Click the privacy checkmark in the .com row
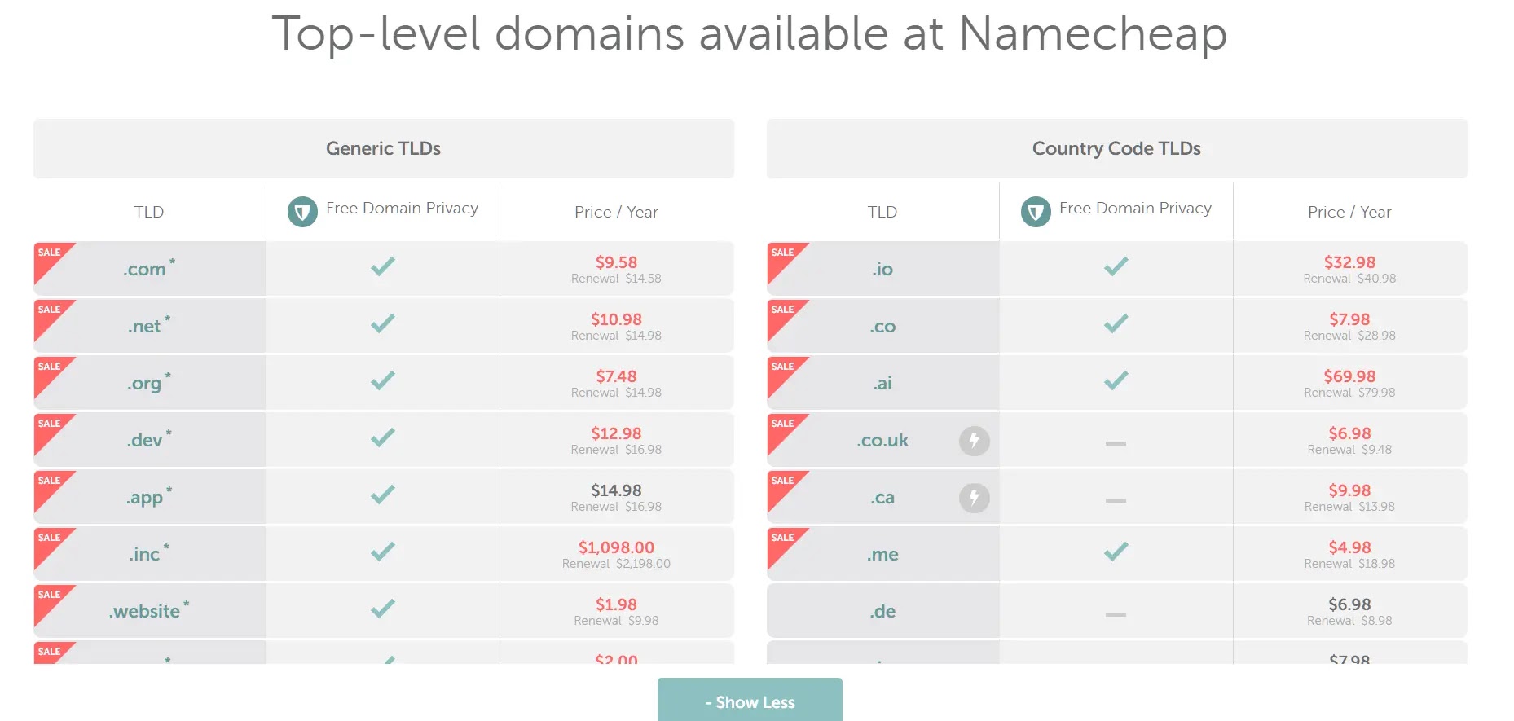The image size is (1514, 721). 383,266
